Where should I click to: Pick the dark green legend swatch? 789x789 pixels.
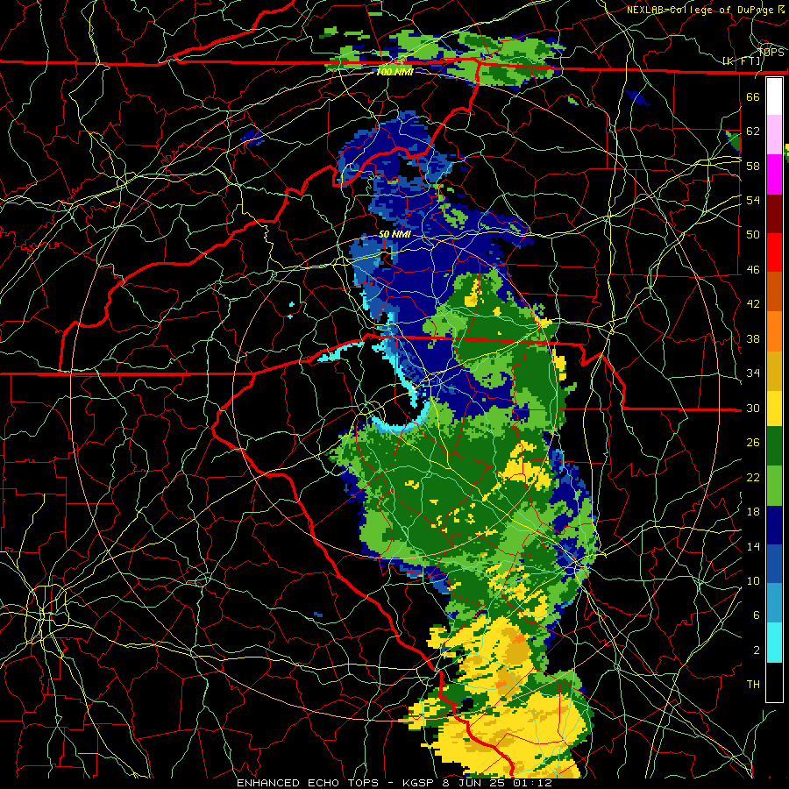tap(774, 446)
